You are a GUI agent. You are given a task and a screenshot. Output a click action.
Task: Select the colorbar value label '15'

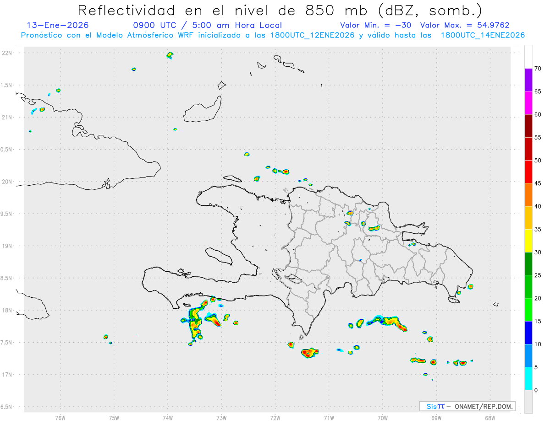538,321
